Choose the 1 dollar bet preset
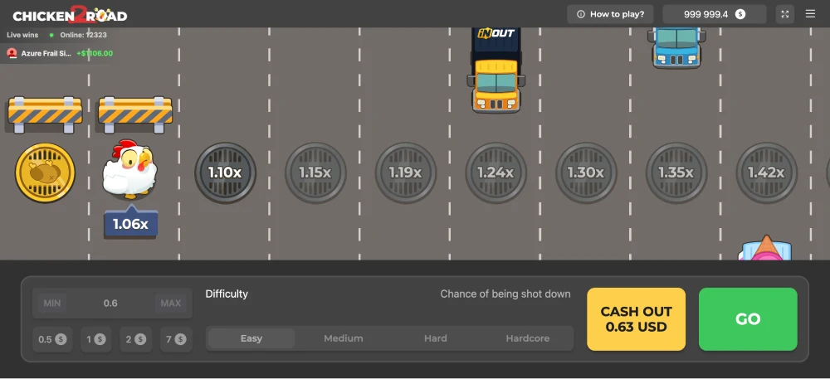830x379 pixels. (x=95, y=339)
